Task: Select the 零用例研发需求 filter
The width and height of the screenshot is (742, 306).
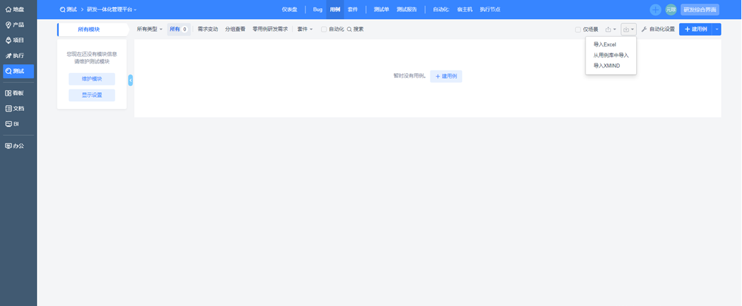Action: click(270, 29)
